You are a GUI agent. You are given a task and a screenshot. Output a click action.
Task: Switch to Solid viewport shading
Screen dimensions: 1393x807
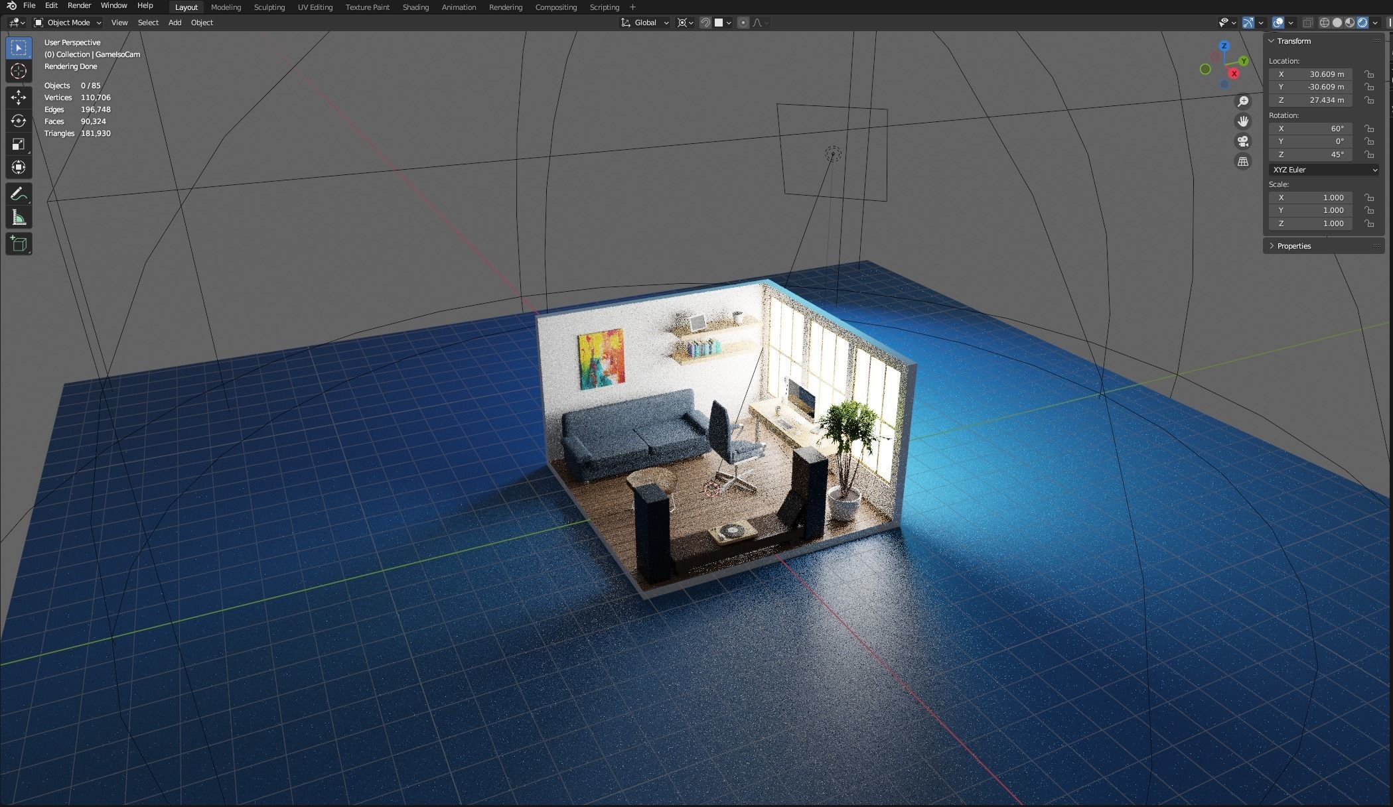[x=1337, y=23]
